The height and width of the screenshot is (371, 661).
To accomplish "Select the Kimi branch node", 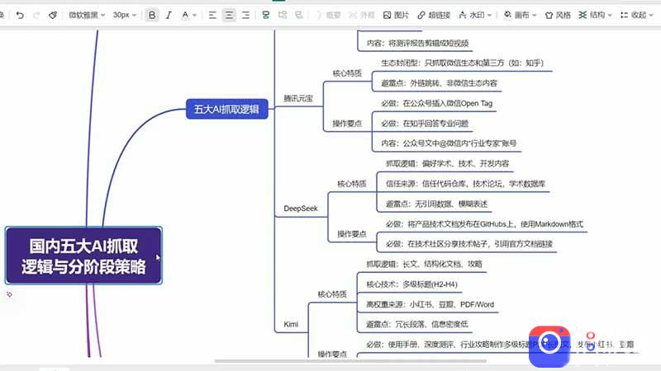I will click(291, 324).
